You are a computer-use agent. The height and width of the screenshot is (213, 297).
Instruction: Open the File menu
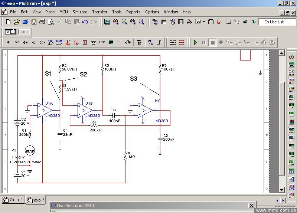pos(13,12)
